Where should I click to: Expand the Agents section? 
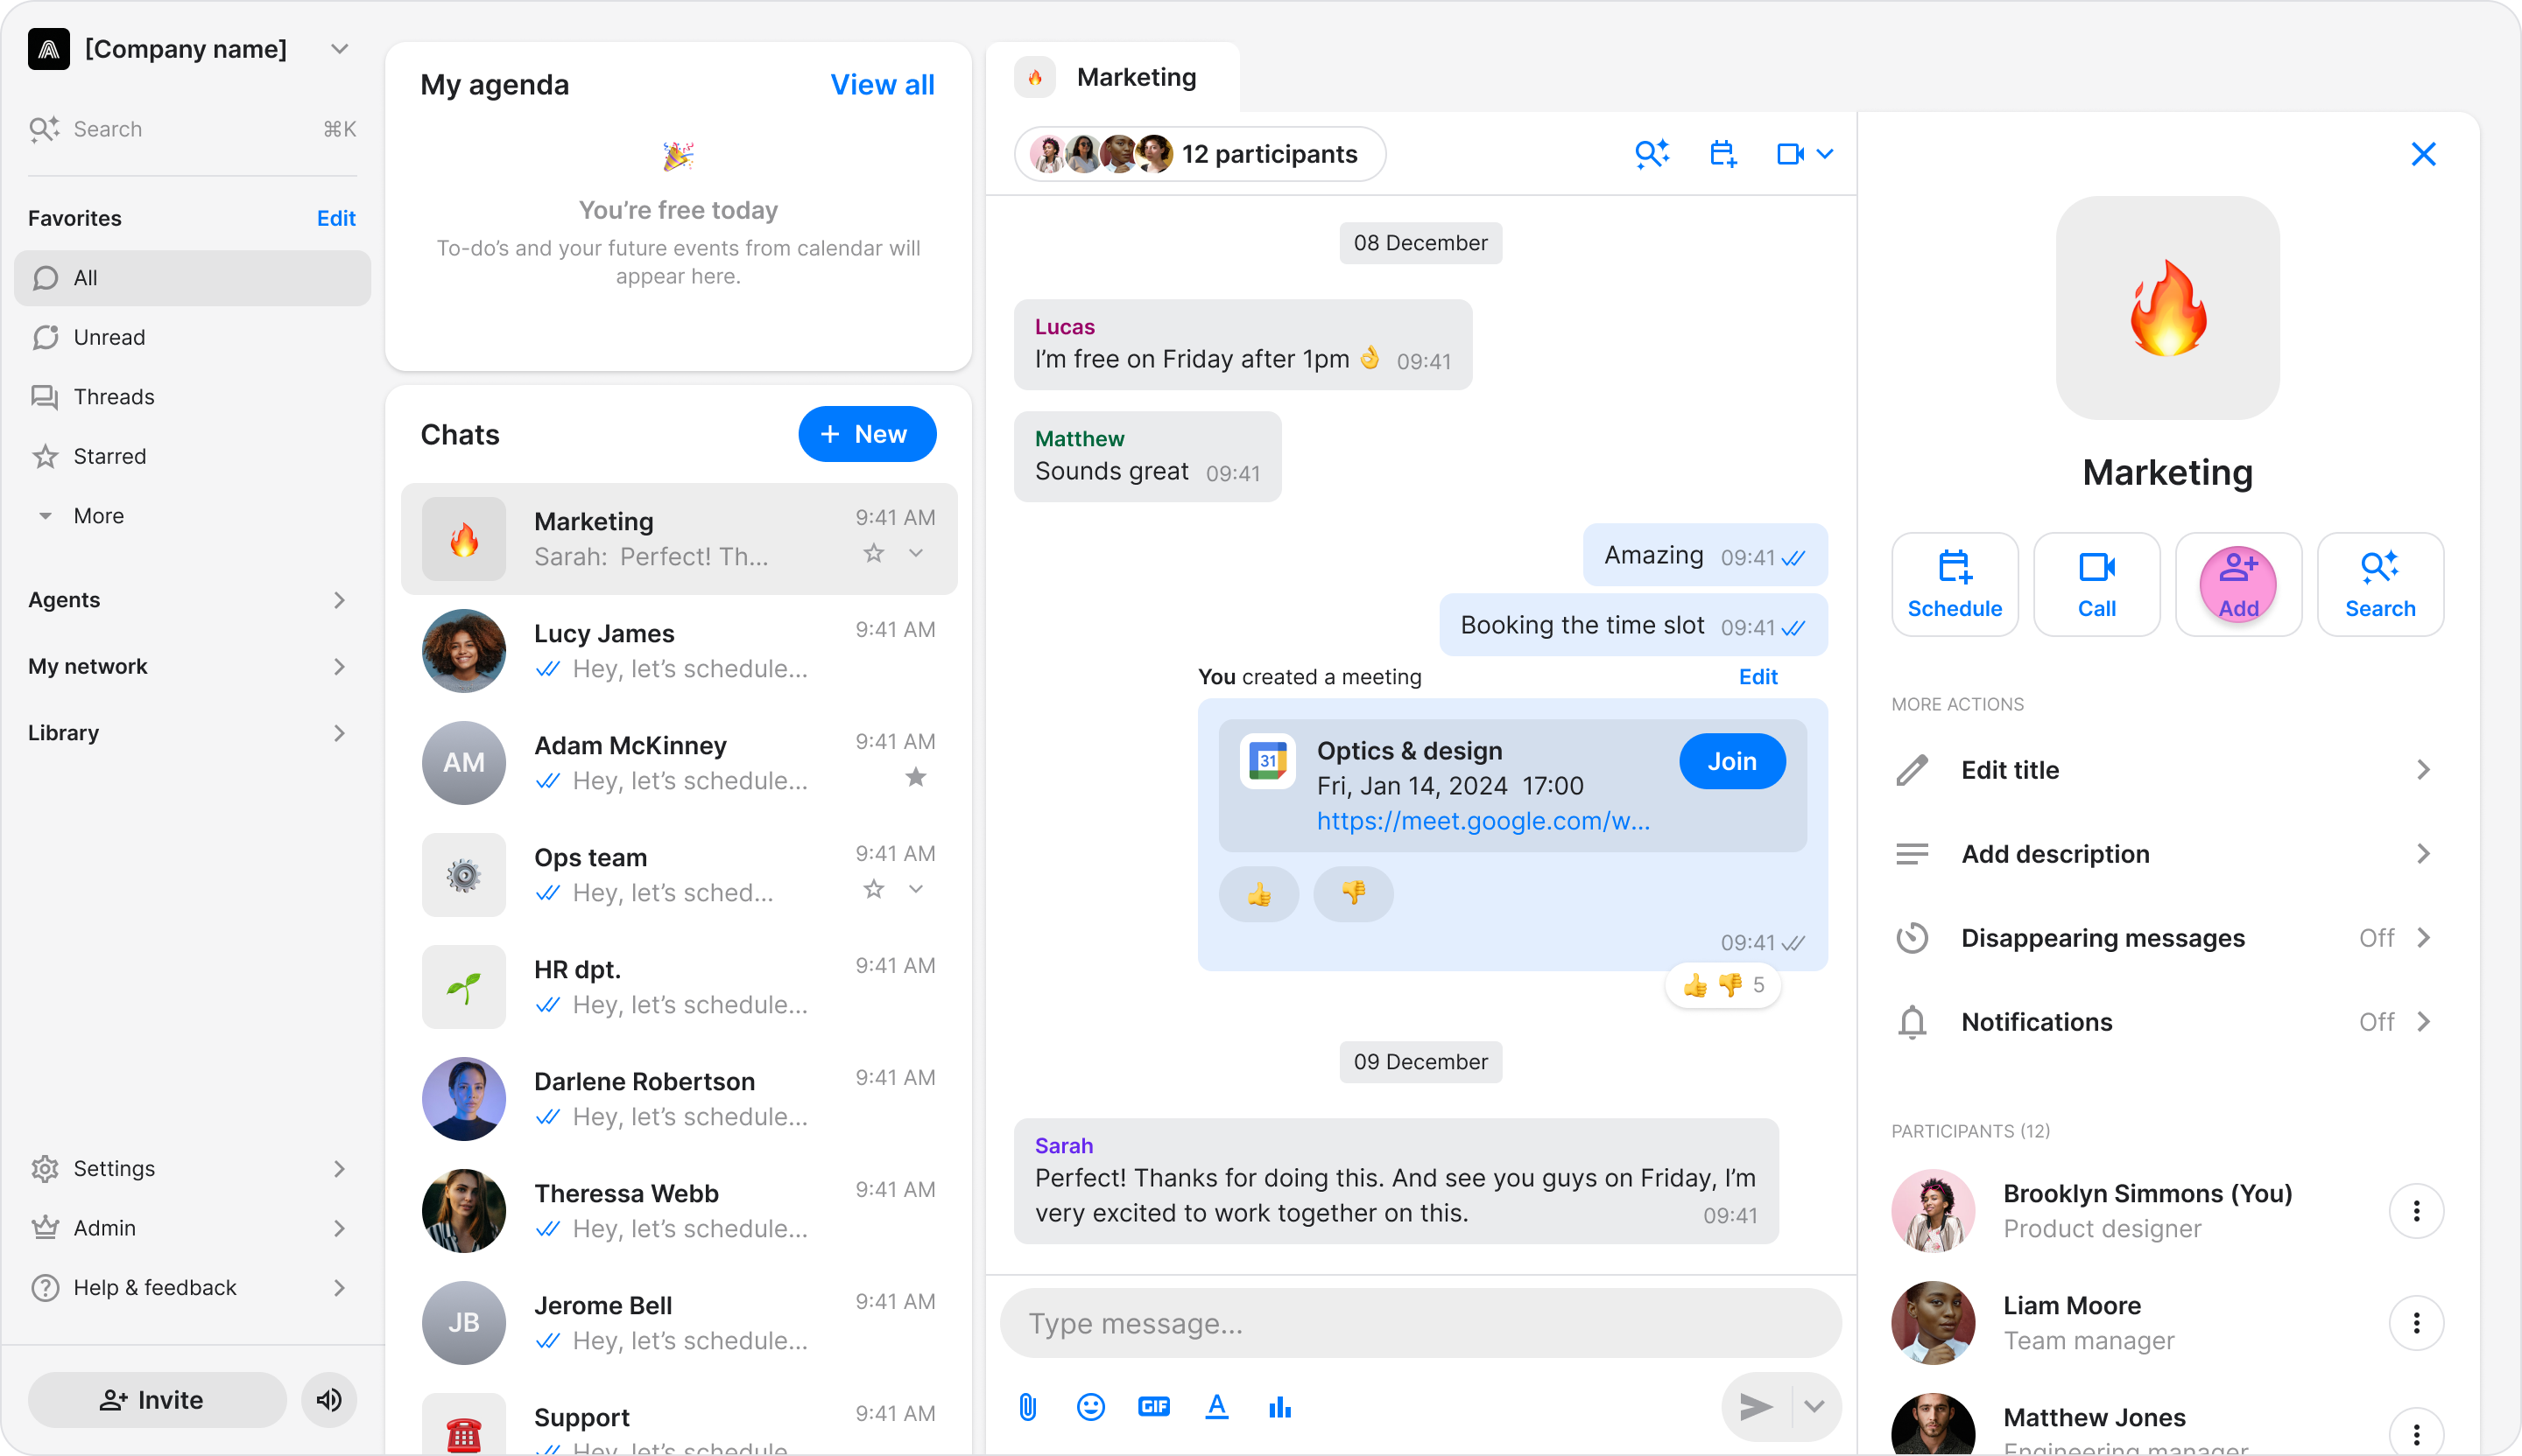click(x=191, y=600)
